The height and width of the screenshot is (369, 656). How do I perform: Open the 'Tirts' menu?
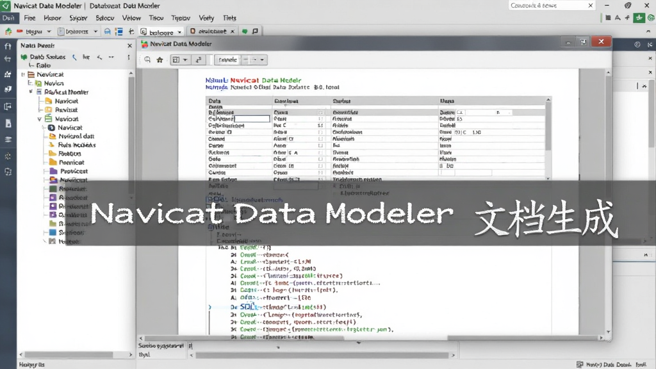[x=229, y=18]
